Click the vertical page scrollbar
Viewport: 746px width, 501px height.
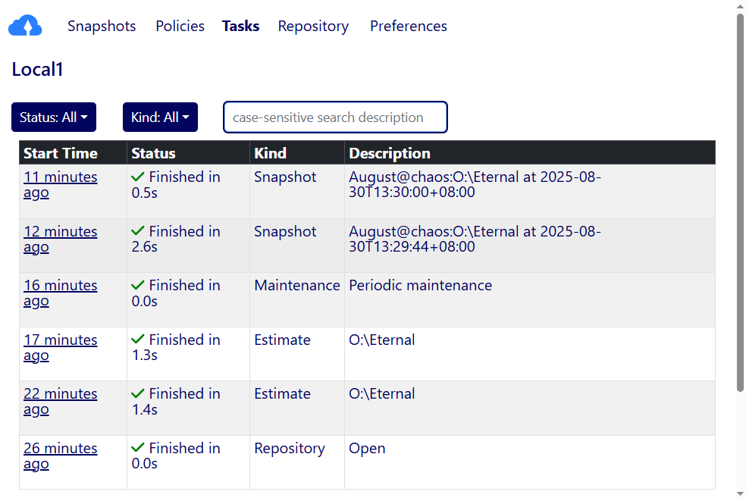[740, 203]
